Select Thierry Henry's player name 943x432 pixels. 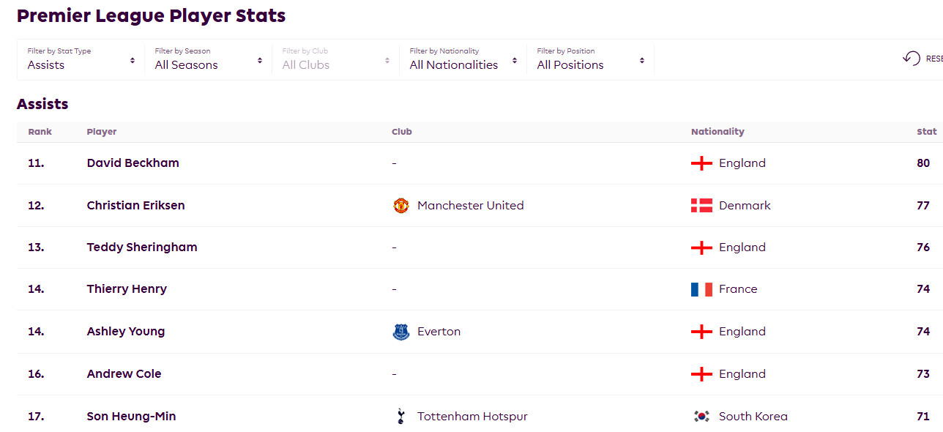127,289
